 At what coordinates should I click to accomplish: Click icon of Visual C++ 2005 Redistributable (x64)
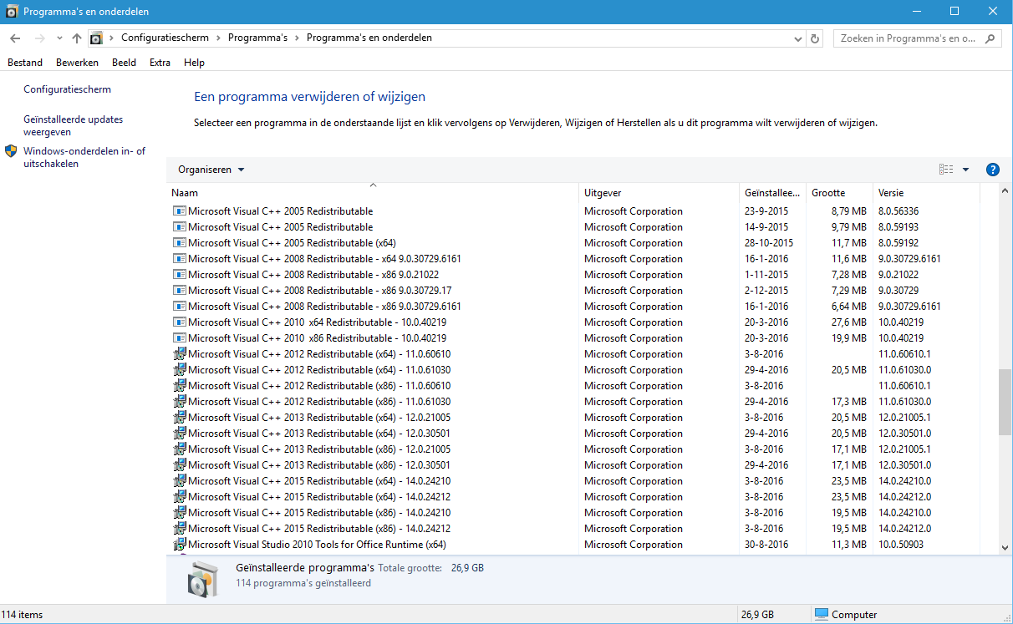pyautogui.click(x=180, y=243)
